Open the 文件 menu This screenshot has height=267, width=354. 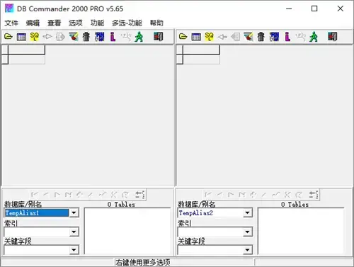[x=11, y=23]
